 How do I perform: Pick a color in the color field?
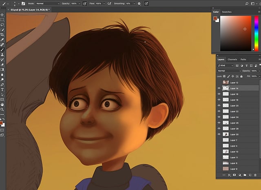(x=236, y=34)
